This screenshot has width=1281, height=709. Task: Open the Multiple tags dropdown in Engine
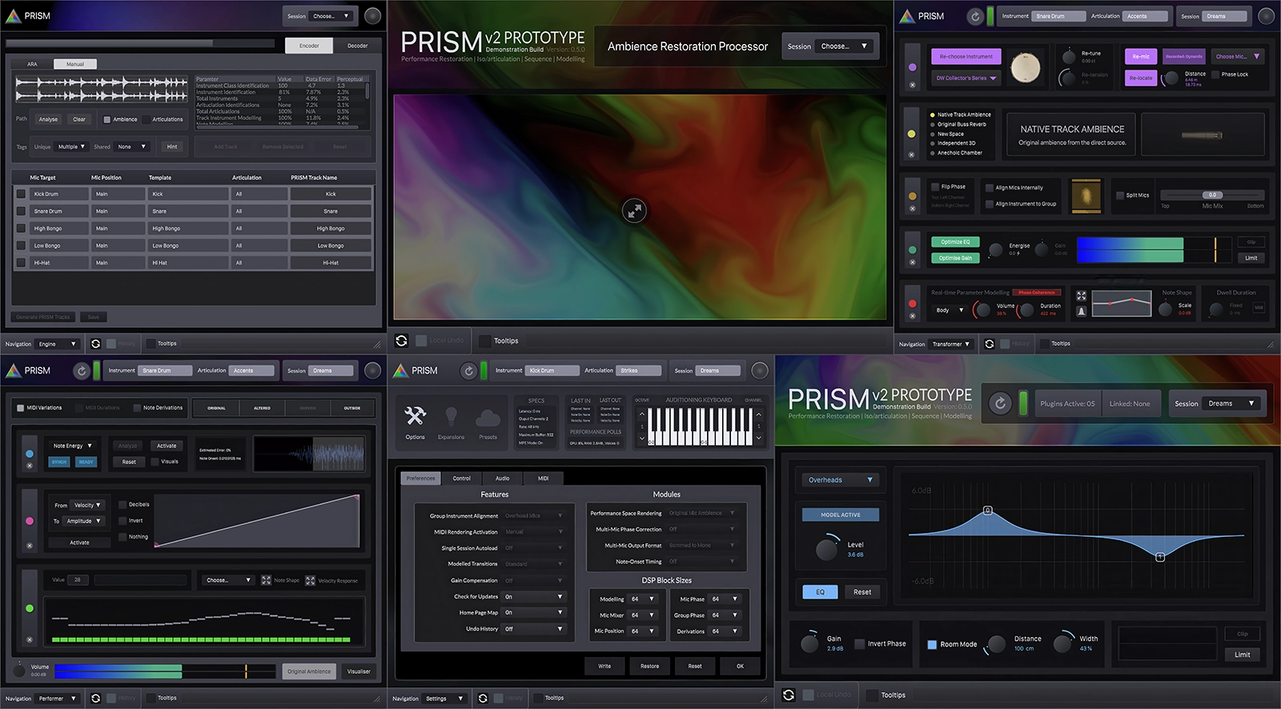point(71,146)
